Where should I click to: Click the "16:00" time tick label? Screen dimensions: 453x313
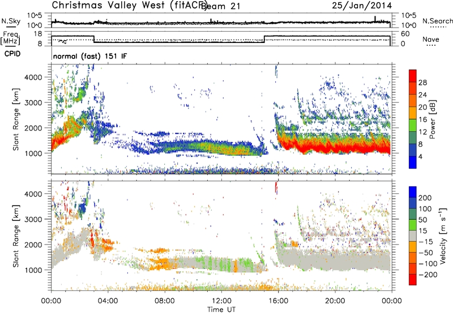278,301
